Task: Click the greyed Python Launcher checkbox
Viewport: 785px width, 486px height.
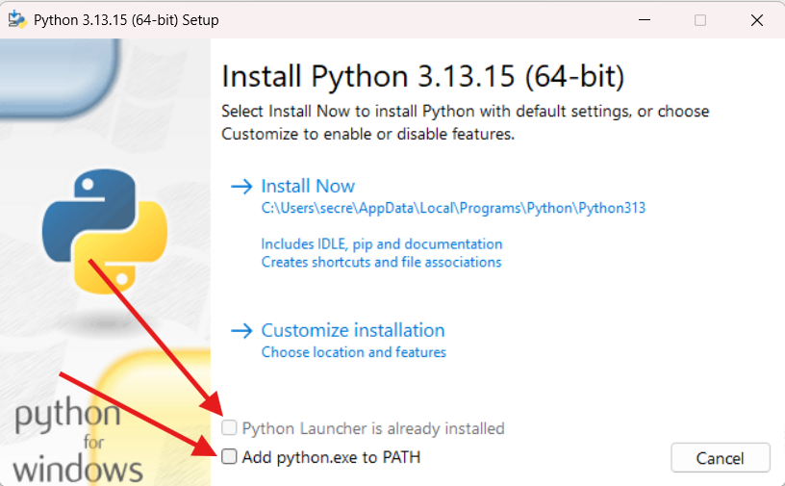Action: [x=229, y=428]
